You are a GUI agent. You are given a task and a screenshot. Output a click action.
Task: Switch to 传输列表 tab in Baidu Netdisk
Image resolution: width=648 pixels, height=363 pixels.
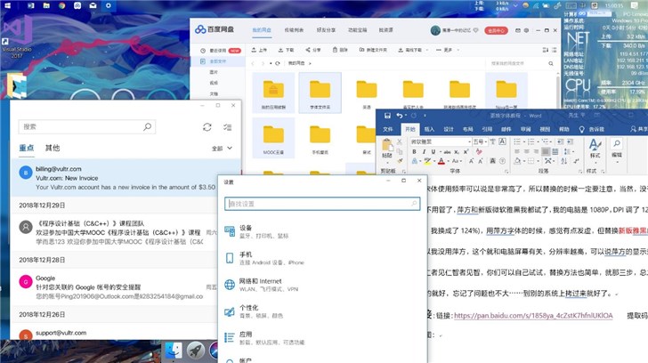tap(294, 30)
